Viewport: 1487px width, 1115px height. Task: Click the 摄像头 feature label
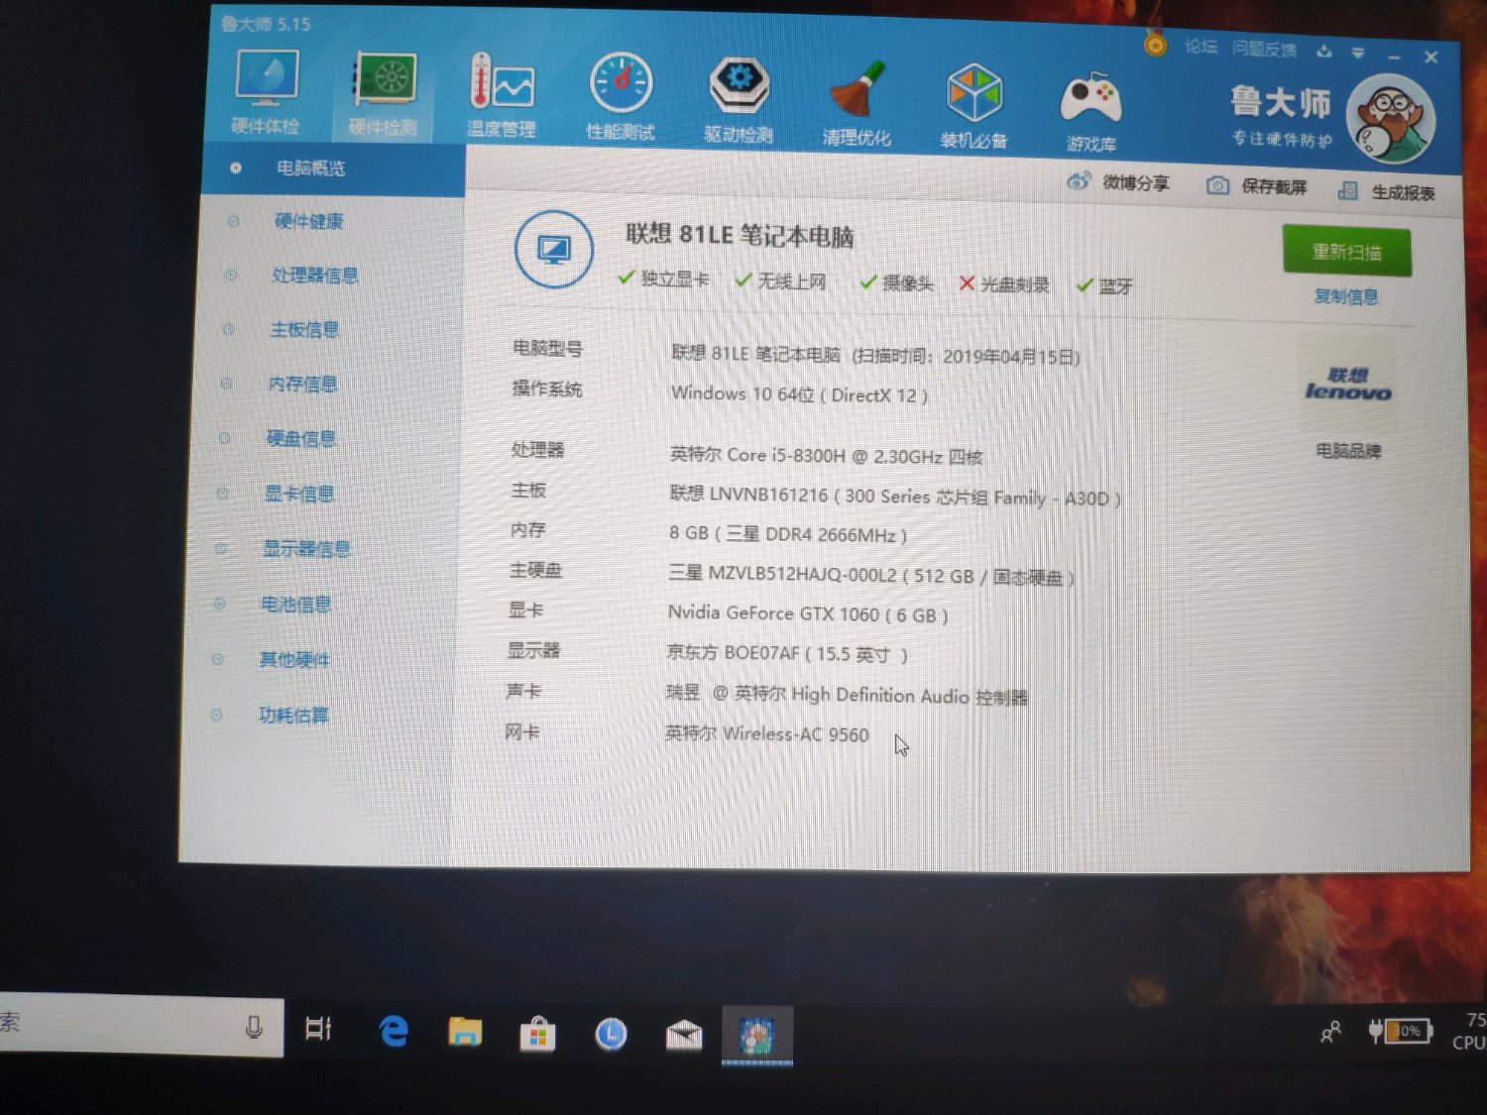click(x=908, y=283)
